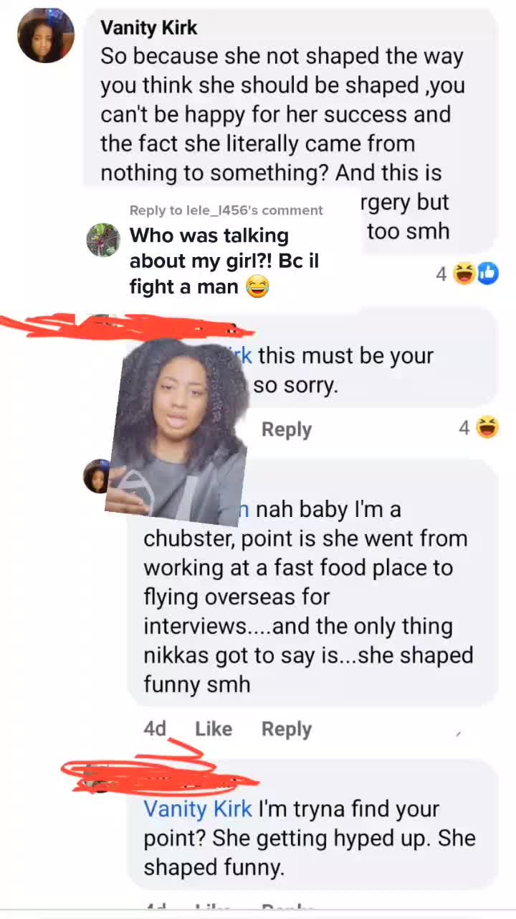516x919 pixels.
Task: Open 'Reply to lele_l456's comment' label
Action: 226,210
